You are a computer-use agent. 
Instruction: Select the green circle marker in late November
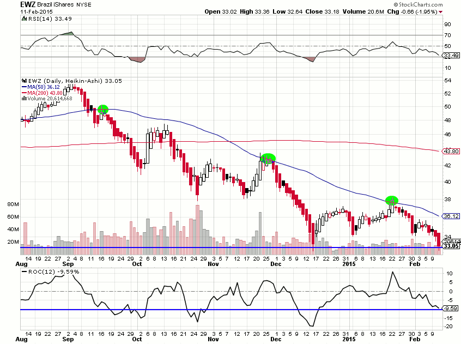pos(268,159)
